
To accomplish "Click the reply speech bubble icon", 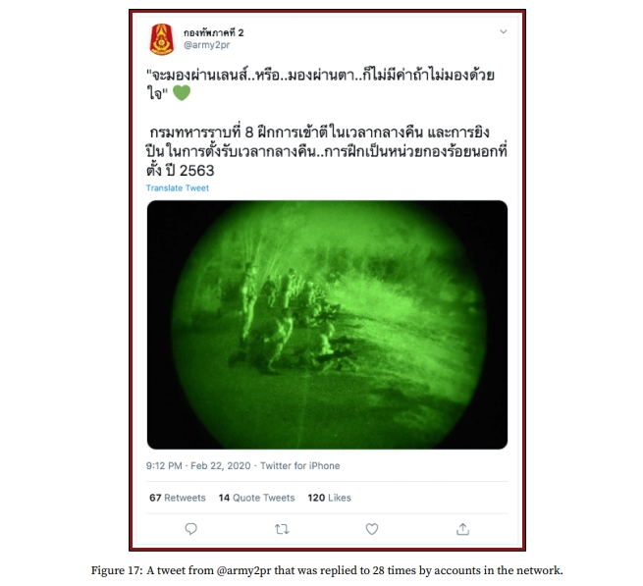I will [191, 529].
